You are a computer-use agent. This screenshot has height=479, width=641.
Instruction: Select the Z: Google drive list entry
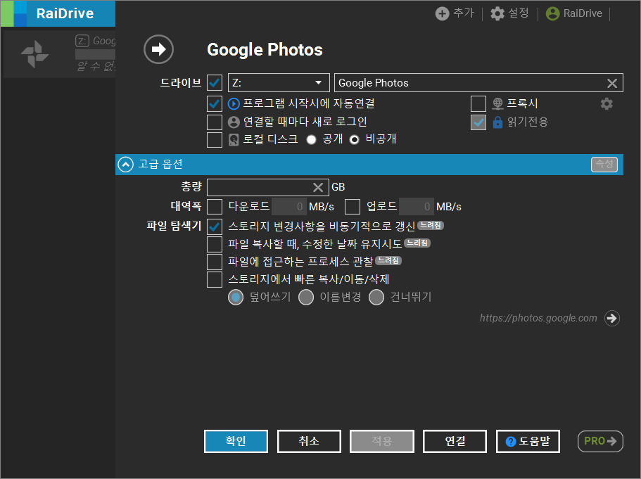(x=60, y=54)
